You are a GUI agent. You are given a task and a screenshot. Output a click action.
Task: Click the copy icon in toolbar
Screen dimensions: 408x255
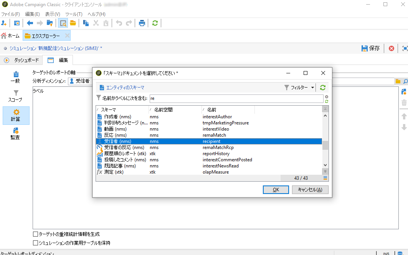point(86,23)
